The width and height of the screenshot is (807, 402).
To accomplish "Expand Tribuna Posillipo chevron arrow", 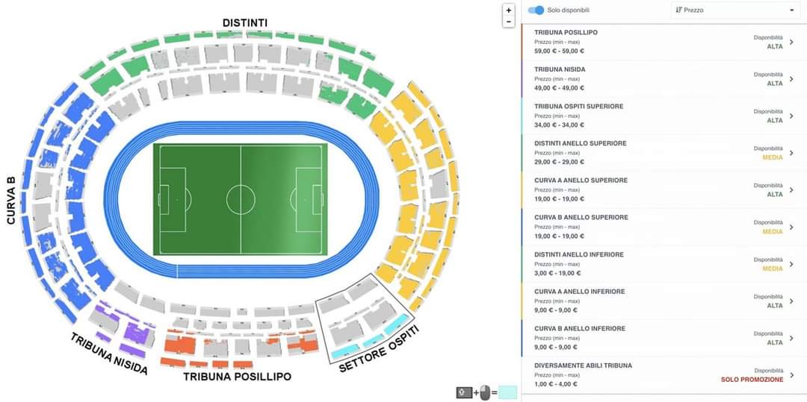I will 791,42.
